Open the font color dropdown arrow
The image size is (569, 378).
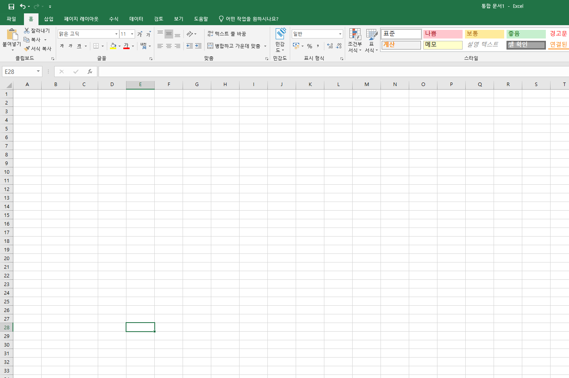click(x=133, y=46)
